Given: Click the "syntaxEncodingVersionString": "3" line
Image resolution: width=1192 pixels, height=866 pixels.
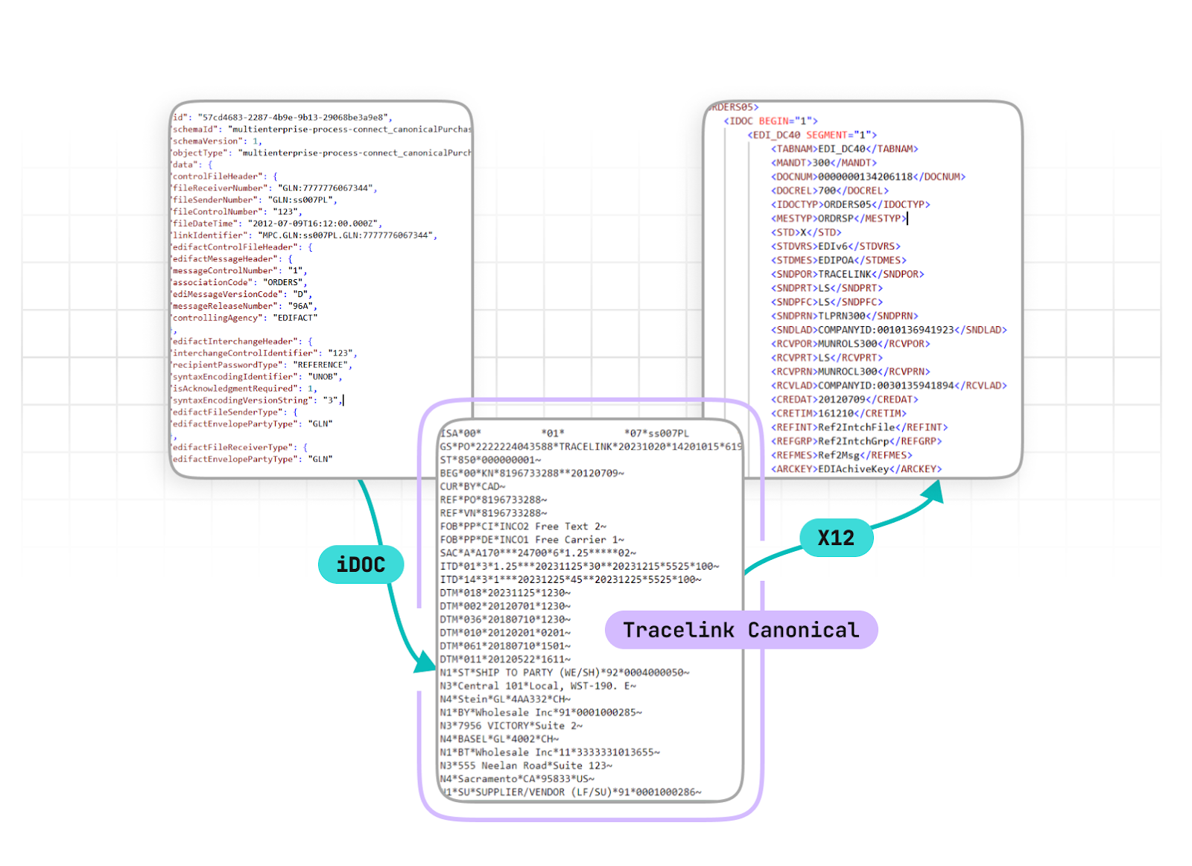Looking at the screenshot, I should [258, 401].
